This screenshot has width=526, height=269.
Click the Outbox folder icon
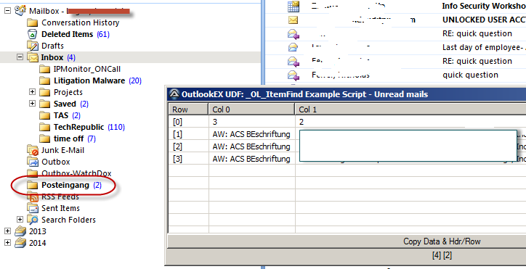[x=33, y=162]
